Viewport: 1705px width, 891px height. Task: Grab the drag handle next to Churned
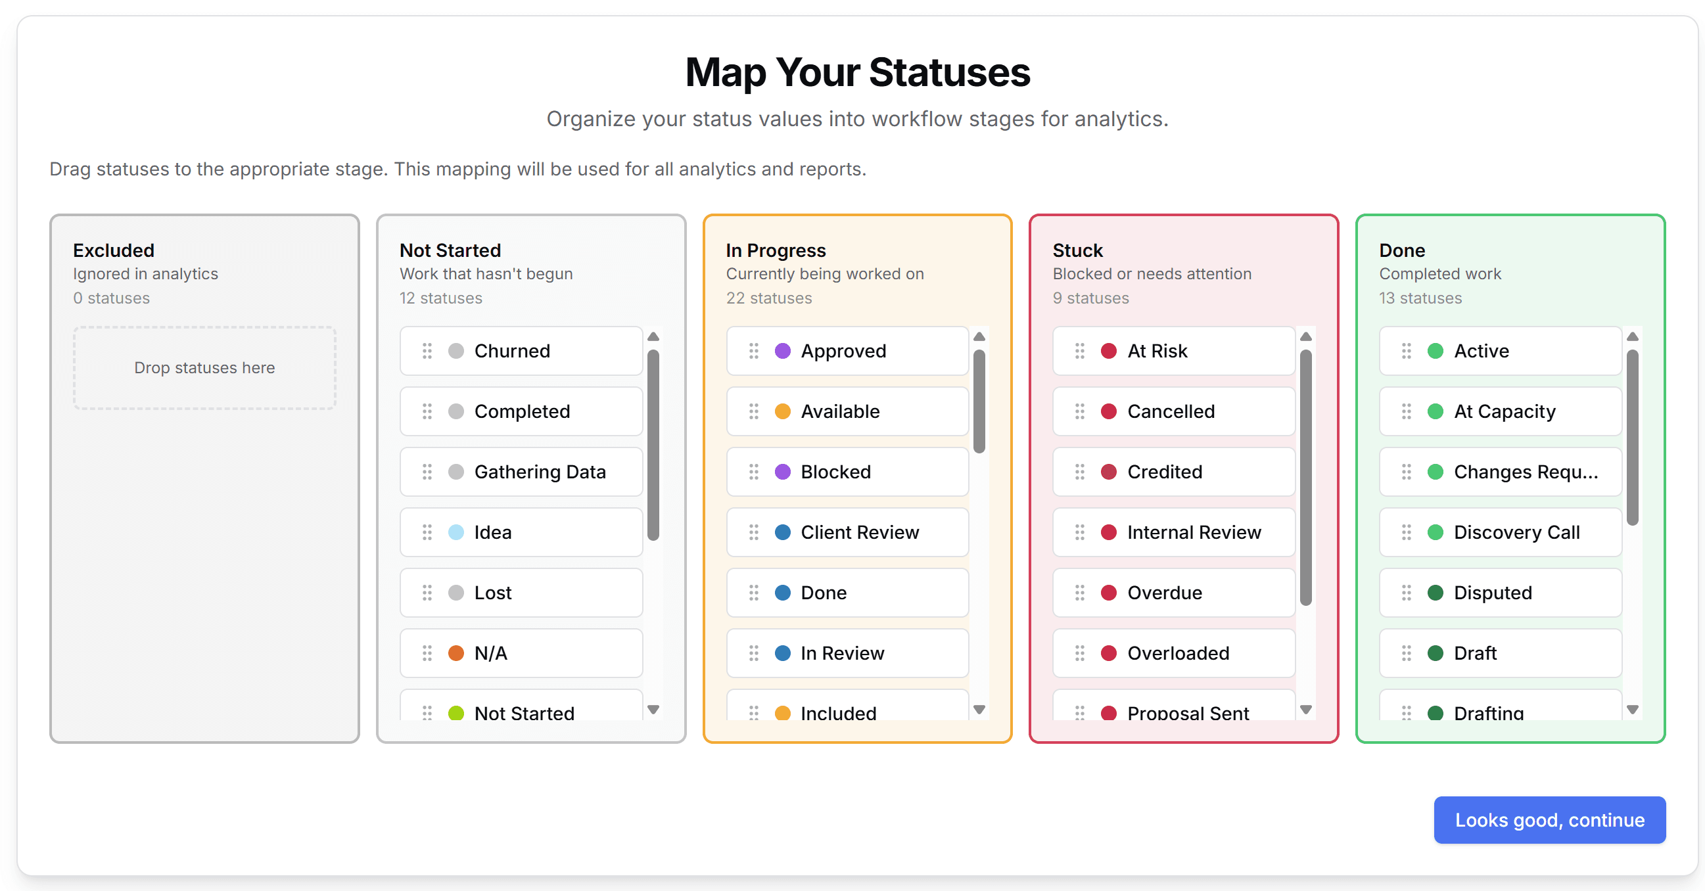427,351
